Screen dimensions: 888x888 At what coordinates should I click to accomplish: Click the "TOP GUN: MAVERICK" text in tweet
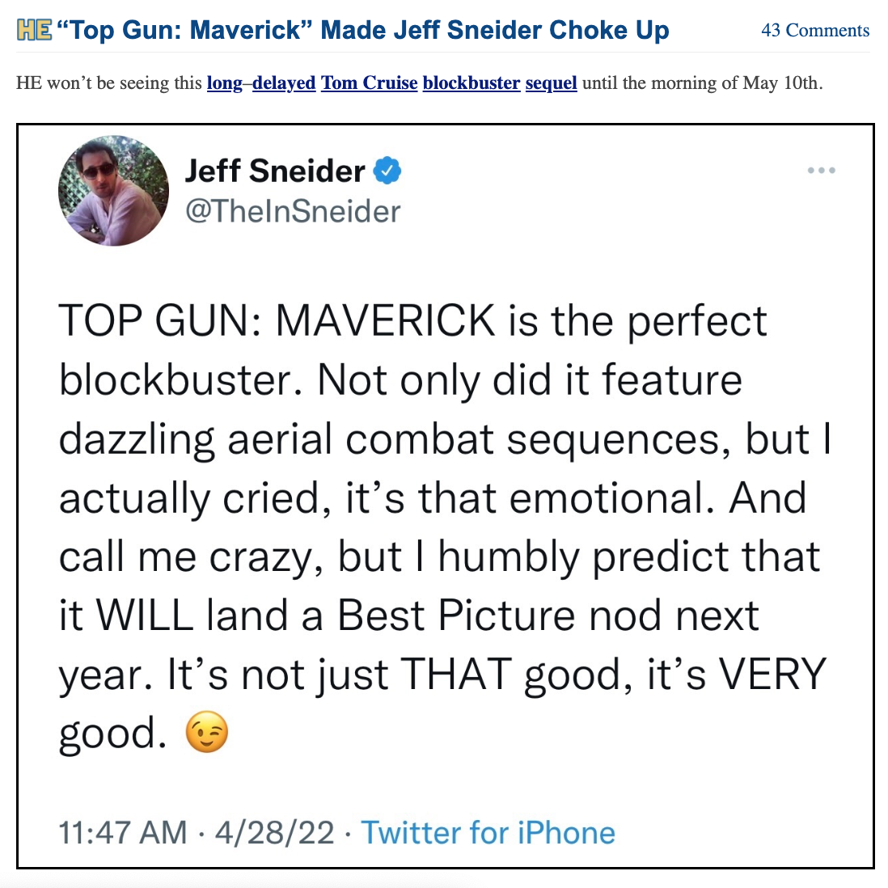point(277,321)
